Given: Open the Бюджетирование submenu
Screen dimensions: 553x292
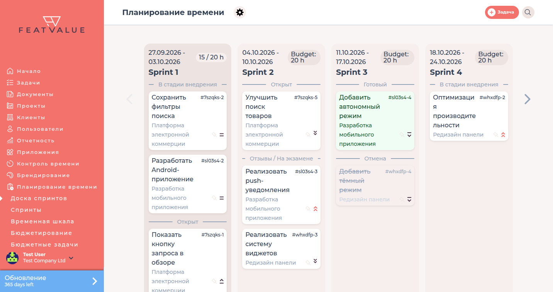Looking at the screenshot, I should tap(41, 233).
